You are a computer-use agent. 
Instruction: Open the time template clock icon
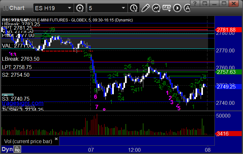tap(134, 8)
